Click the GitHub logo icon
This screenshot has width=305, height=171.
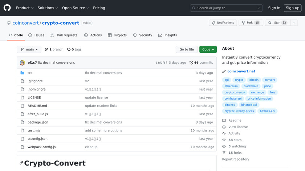(7, 8)
